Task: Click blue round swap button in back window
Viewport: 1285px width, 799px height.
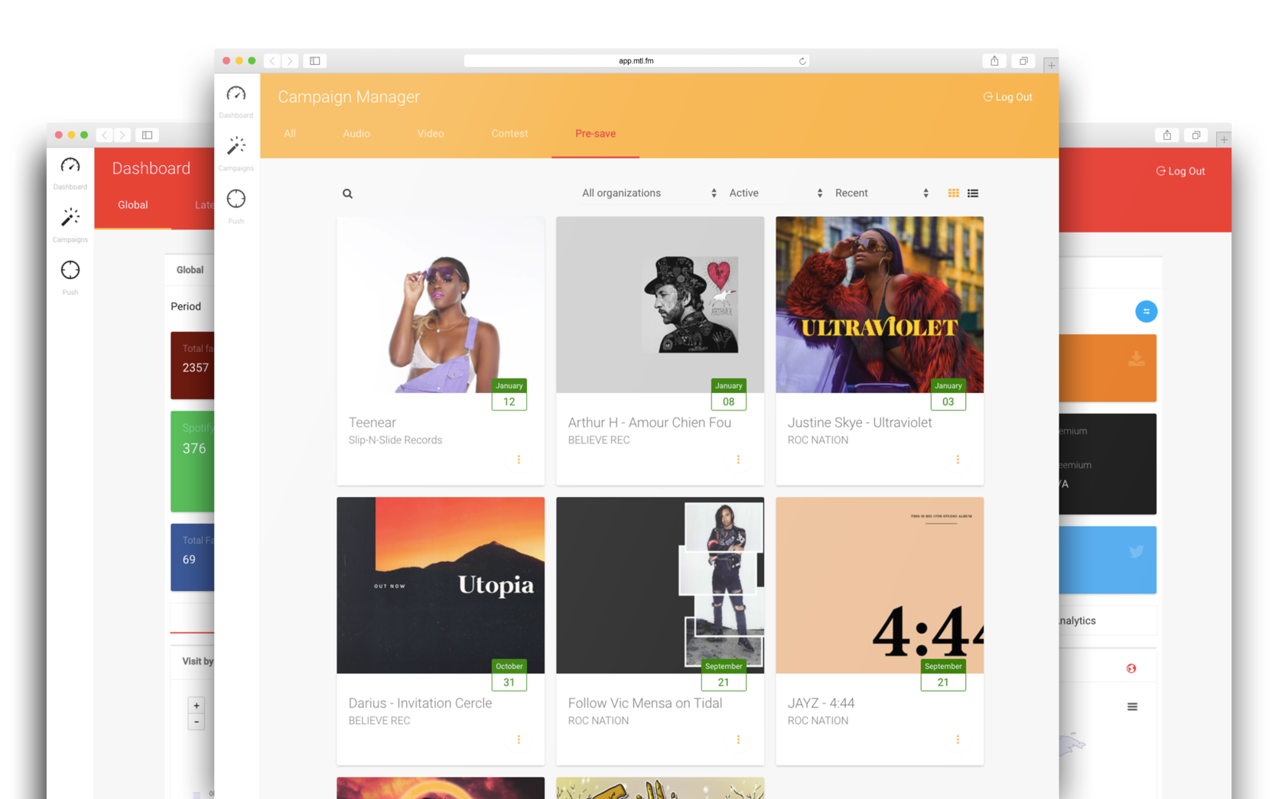Action: pyautogui.click(x=1146, y=311)
